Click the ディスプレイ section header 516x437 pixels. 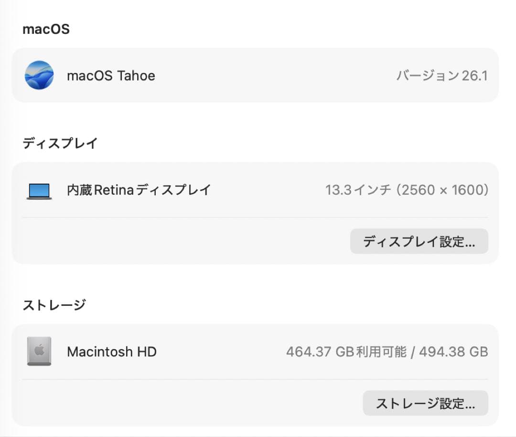pyautogui.click(x=61, y=143)
